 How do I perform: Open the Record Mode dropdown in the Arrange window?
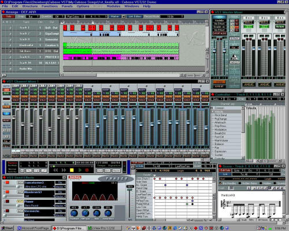click(172, 17)
